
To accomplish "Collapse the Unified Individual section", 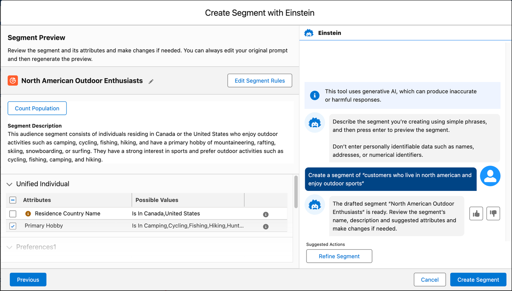I will [9, 184].
